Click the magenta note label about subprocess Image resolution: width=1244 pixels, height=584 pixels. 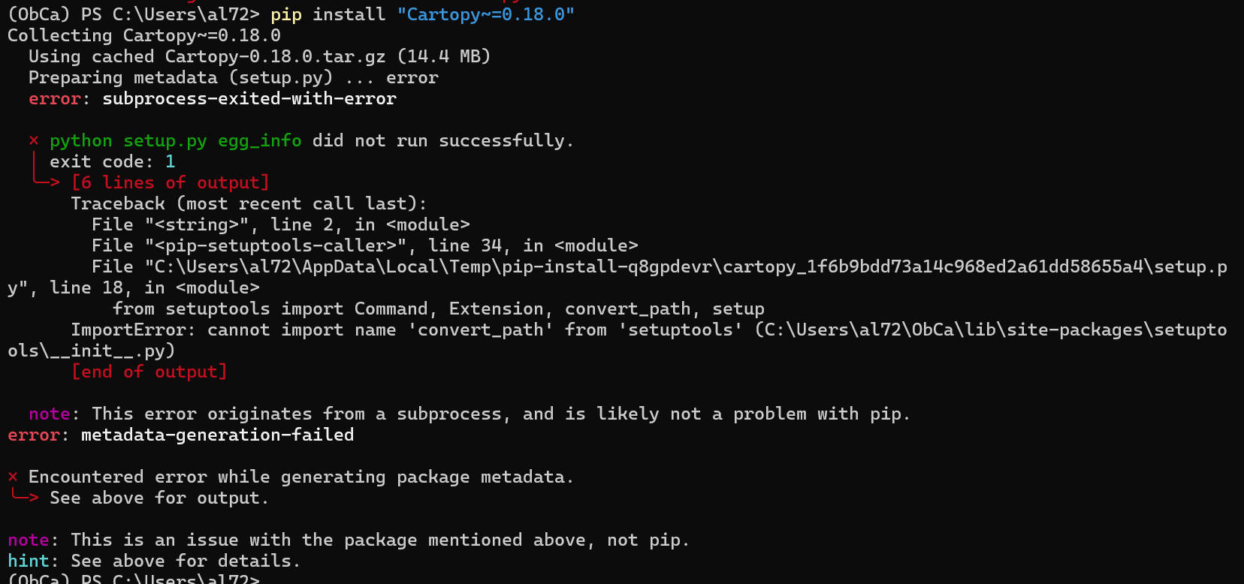[50, 414]
